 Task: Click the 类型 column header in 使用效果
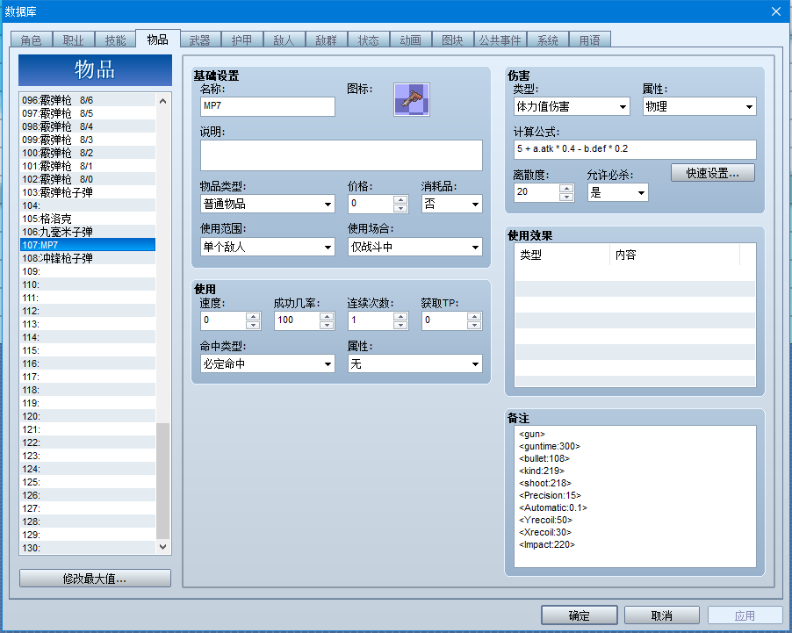(562, 255)
